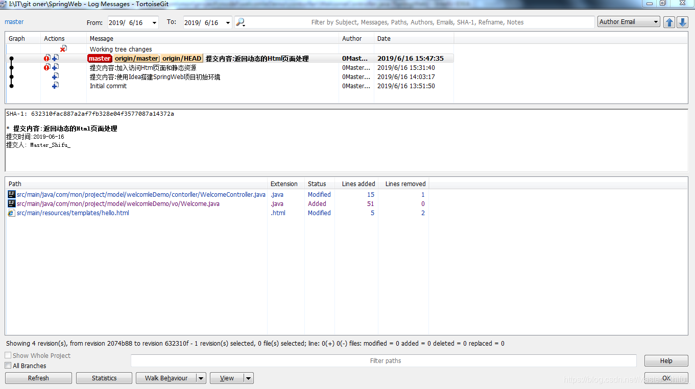
Task: Sort files by the Extension column header
Action: [286, 184]
